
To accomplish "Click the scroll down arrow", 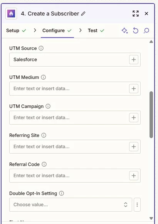I will [x=151, y=218].
